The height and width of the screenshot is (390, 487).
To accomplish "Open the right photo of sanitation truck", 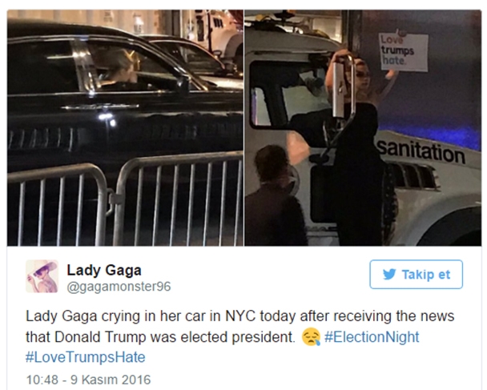I will click(363, 128).
